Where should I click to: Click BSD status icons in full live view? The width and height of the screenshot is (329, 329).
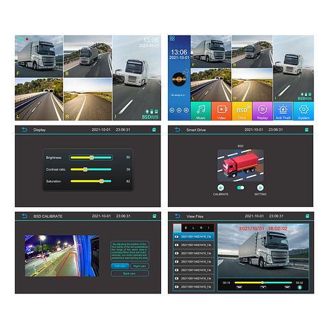[150, 114]
